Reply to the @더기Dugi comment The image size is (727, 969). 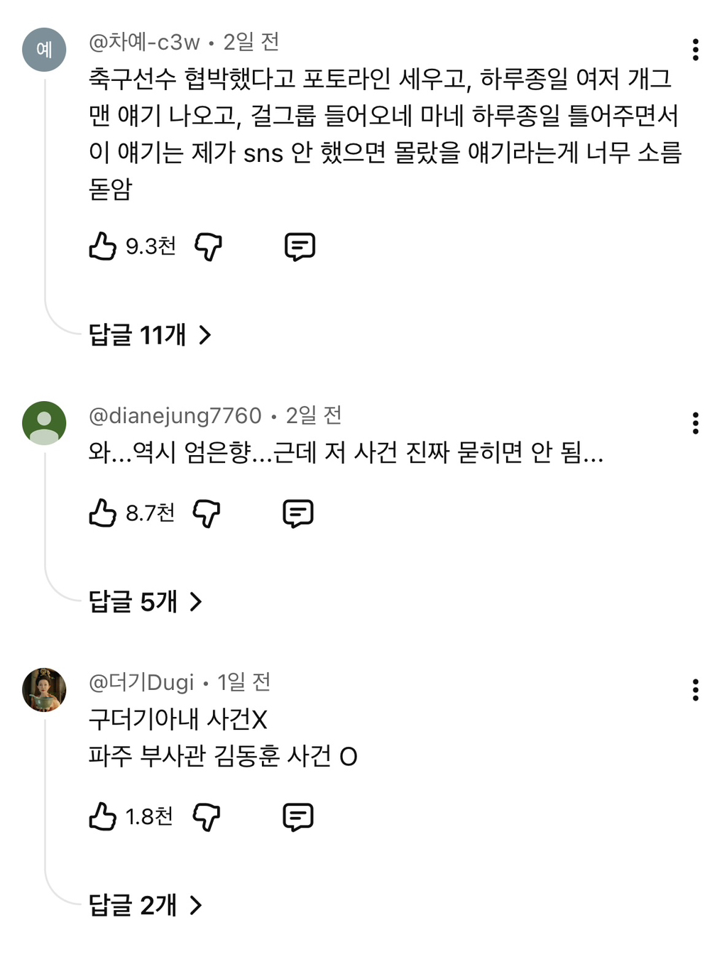click(298, 816)
